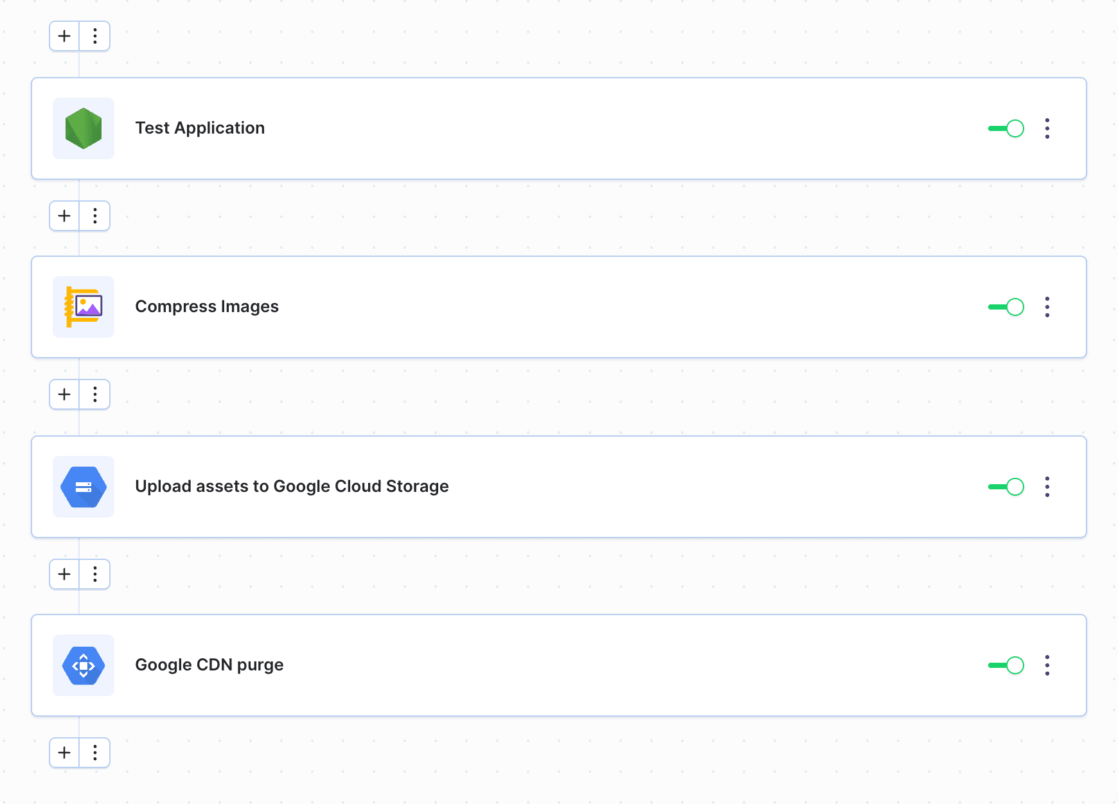Add action below Compress Images
Viewport: 1118px width, 804px height.
(64, 394)
